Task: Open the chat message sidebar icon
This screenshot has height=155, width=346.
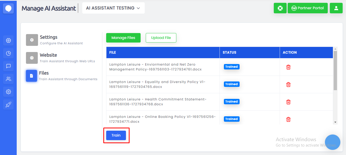Action: pyautogui.click(x=8, y=66)
